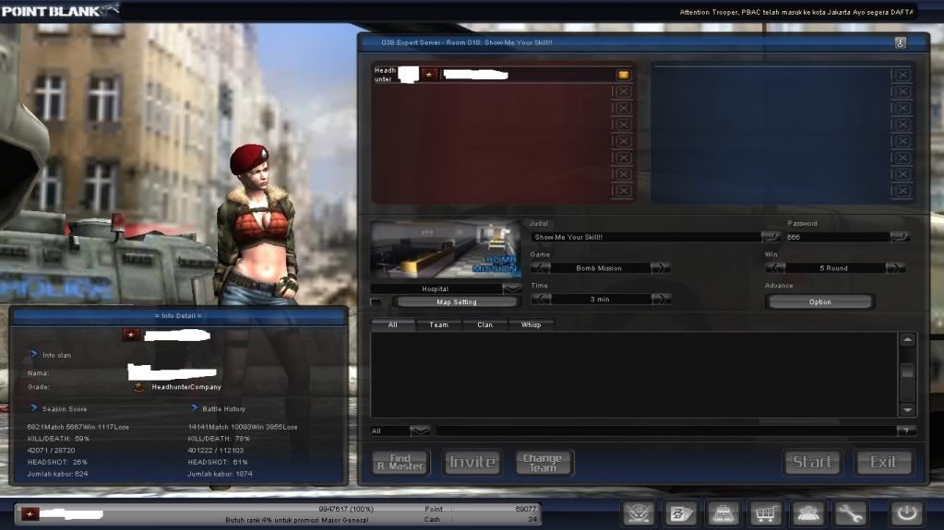The width and height of the screenshot is (944, 530).
Task: Close the red slot directly below the host
Action: tap(623, 91)
